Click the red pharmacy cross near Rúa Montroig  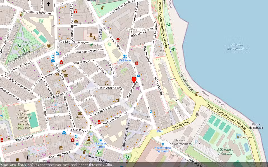(x=137, y=63)
